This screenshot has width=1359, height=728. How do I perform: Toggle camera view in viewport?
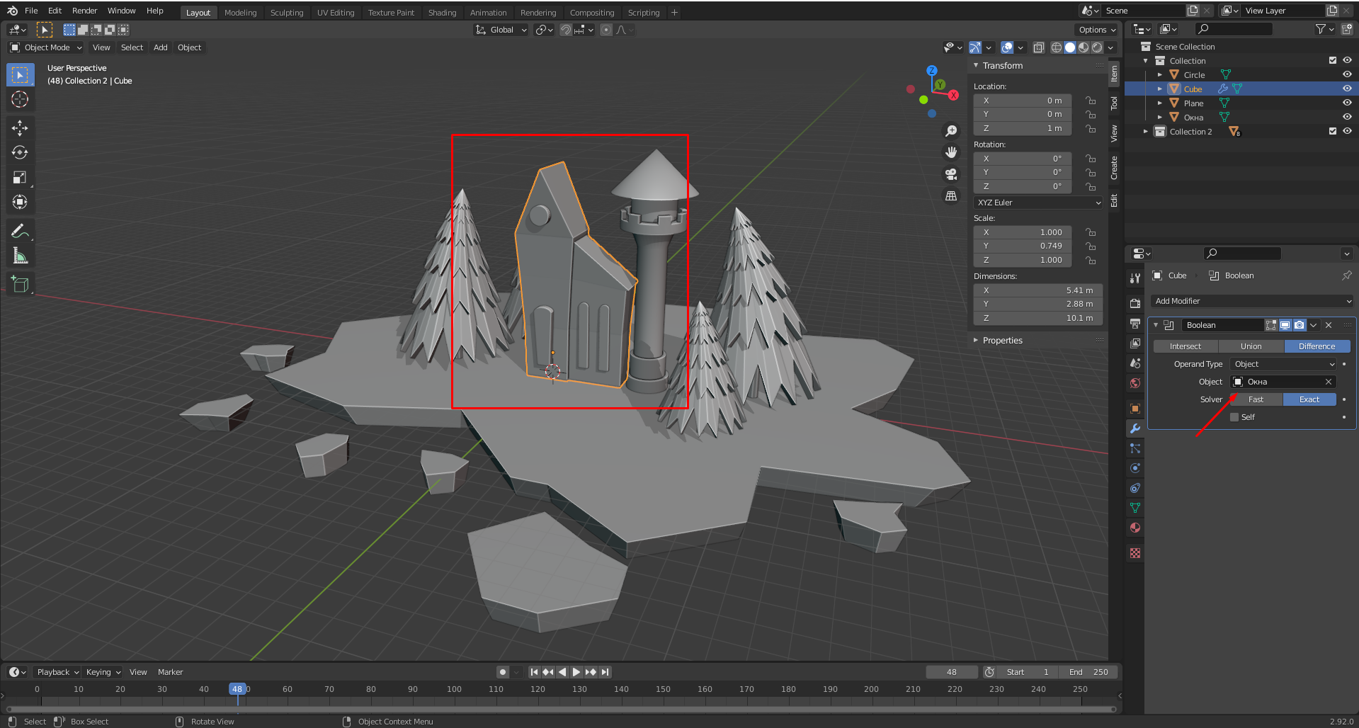(951, 174)
